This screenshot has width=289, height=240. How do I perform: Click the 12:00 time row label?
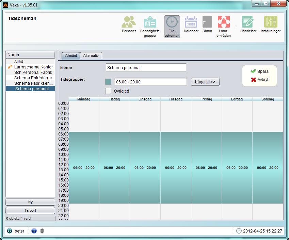pyautogui.click(x=63, y=165)
